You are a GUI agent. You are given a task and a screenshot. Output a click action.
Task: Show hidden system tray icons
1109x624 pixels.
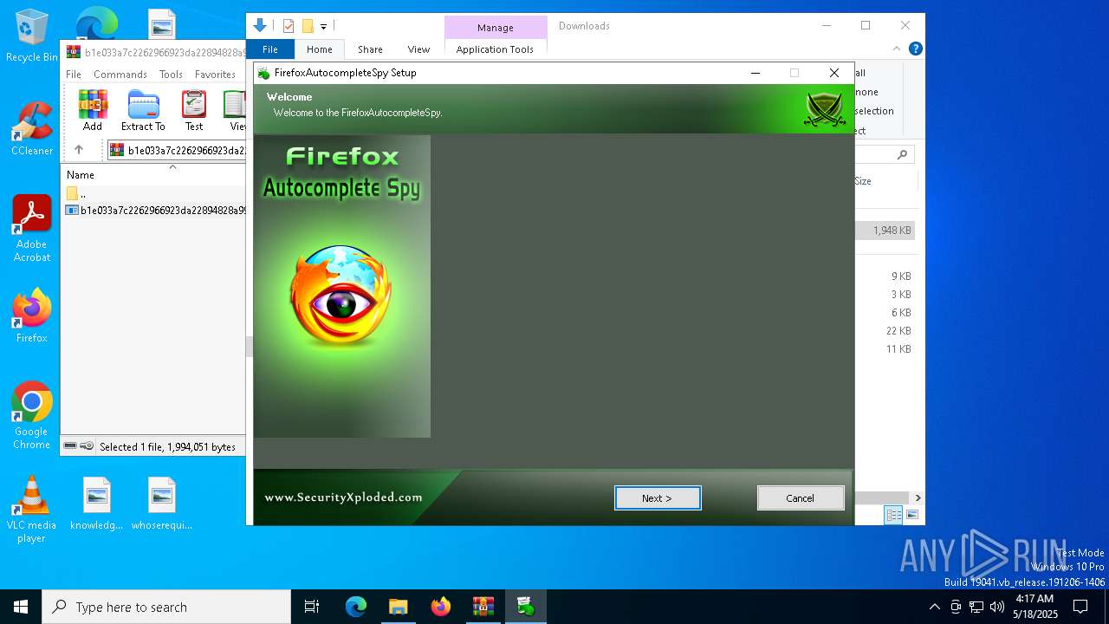tap(934, 607)
